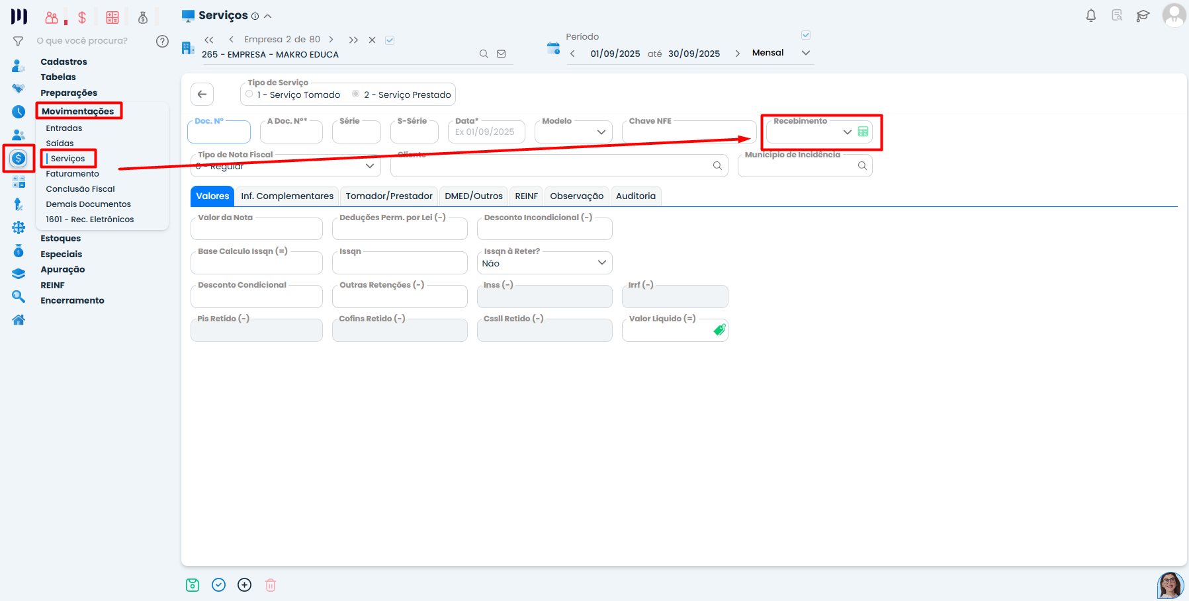Expand the Modelo dropdown
The image size is (1189, 601).
(x=601, y=132)
